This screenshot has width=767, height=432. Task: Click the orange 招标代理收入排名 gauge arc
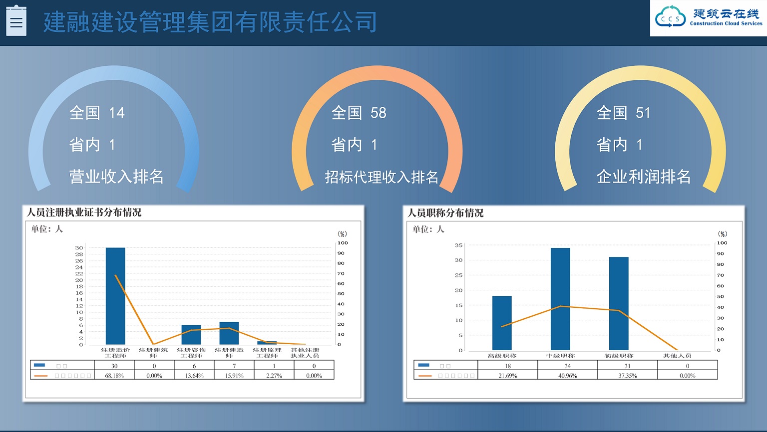coord(377,74)
